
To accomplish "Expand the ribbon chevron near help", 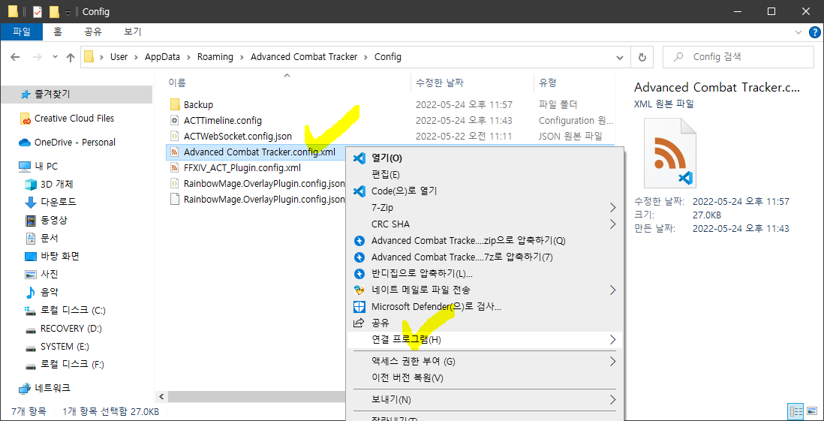I will (x=798, y=32).
